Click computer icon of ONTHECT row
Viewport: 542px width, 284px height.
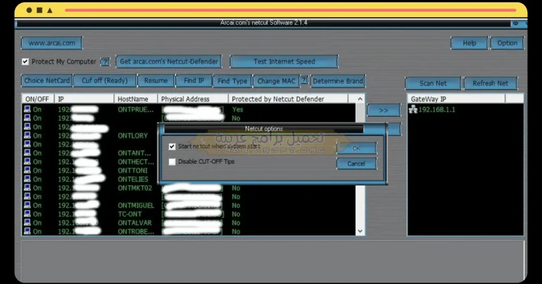point(28,162)
